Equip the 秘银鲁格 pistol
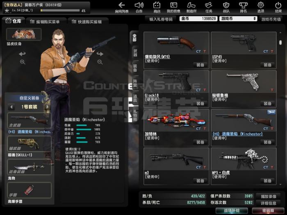 point(267,104)
